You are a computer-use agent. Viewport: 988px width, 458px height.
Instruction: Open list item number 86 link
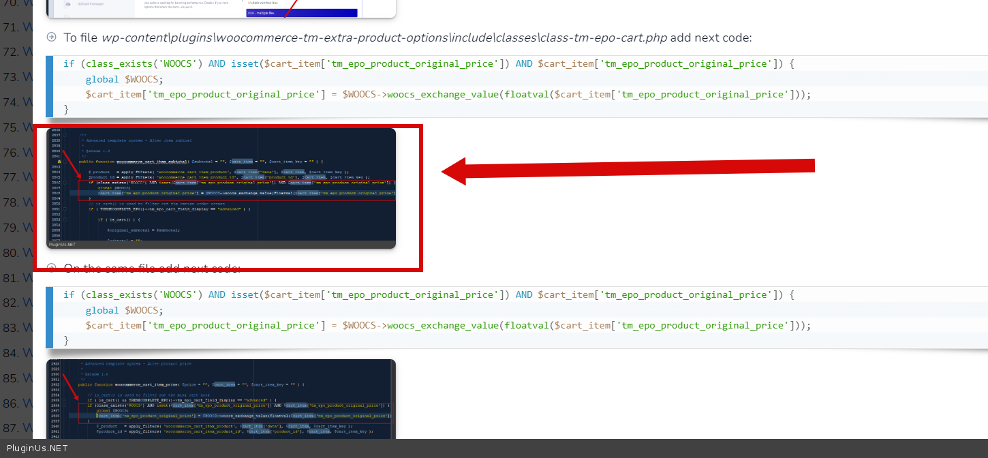[x=27, y=403]
